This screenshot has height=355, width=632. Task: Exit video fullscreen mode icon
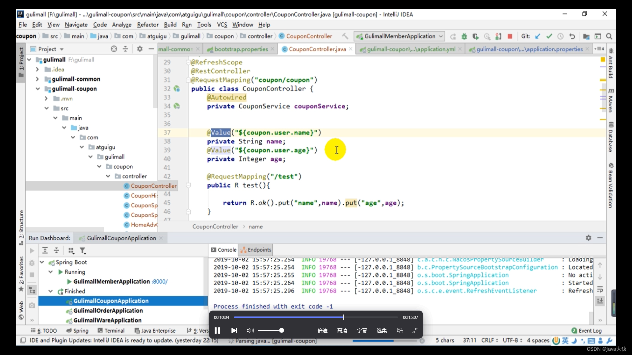point(415,330)
